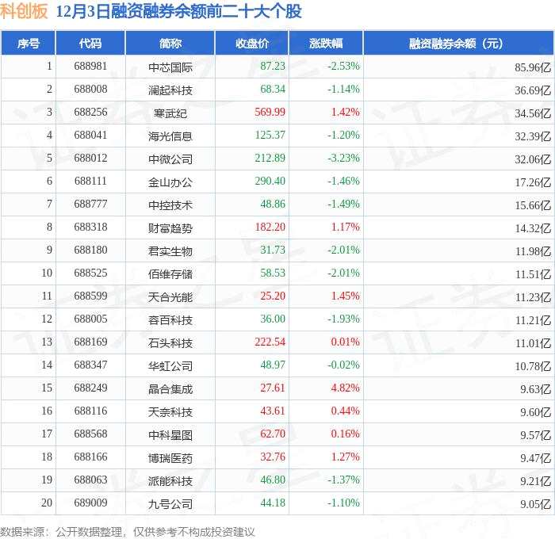
Task: Select stock name 晶合集成
Action: tap(170, 389)
